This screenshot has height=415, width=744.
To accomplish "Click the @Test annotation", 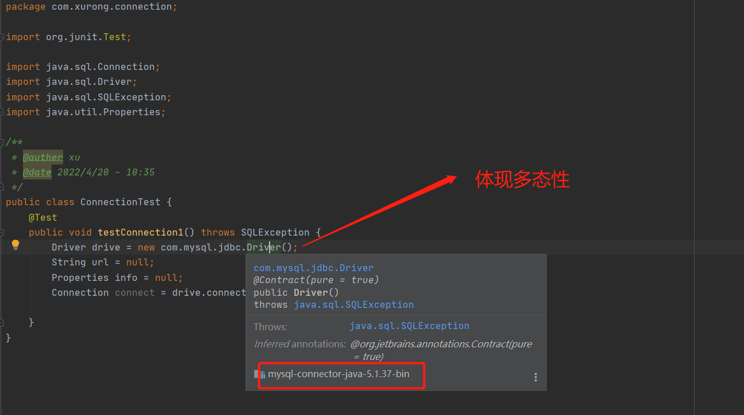I will point(43,217).
